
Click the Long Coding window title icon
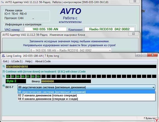4,56
